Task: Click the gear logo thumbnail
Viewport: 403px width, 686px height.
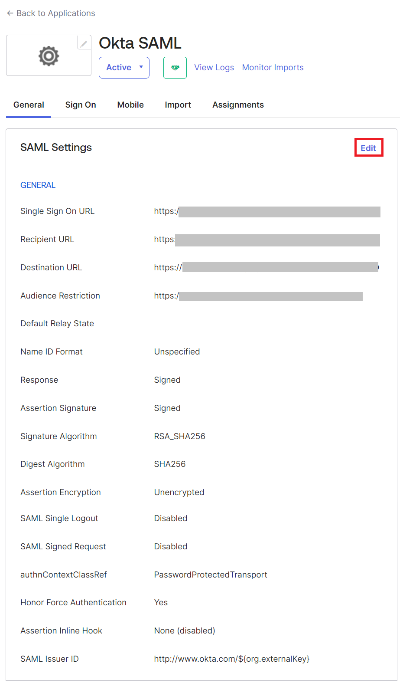Action: (x=49, y=56)
